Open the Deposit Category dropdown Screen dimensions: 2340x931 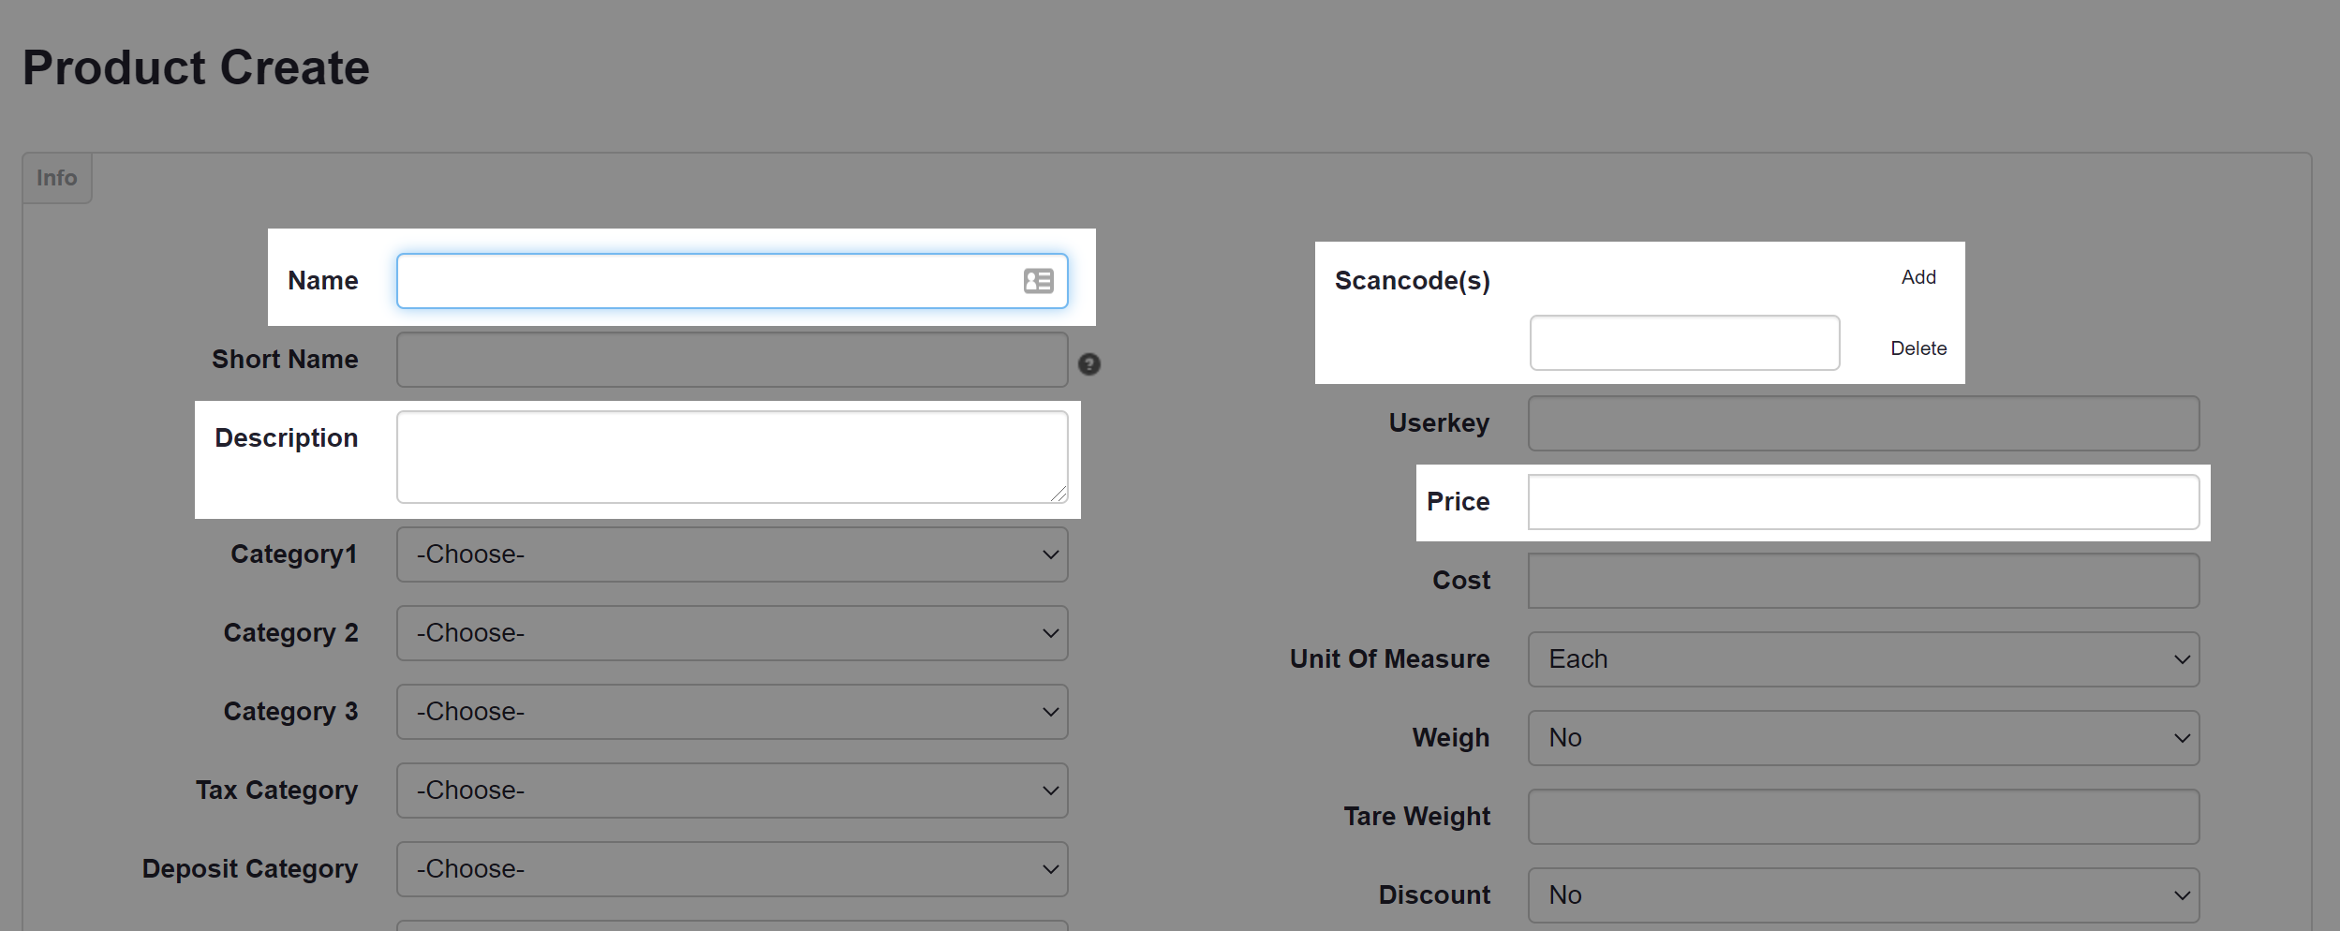click(x=732, y=869)
